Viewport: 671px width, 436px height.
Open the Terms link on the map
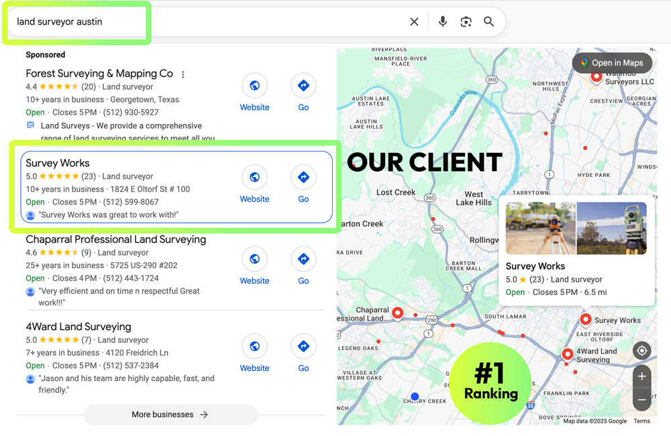[x=642, y=421]
